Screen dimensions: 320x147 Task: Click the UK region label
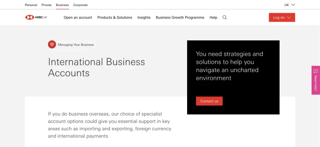287,5
